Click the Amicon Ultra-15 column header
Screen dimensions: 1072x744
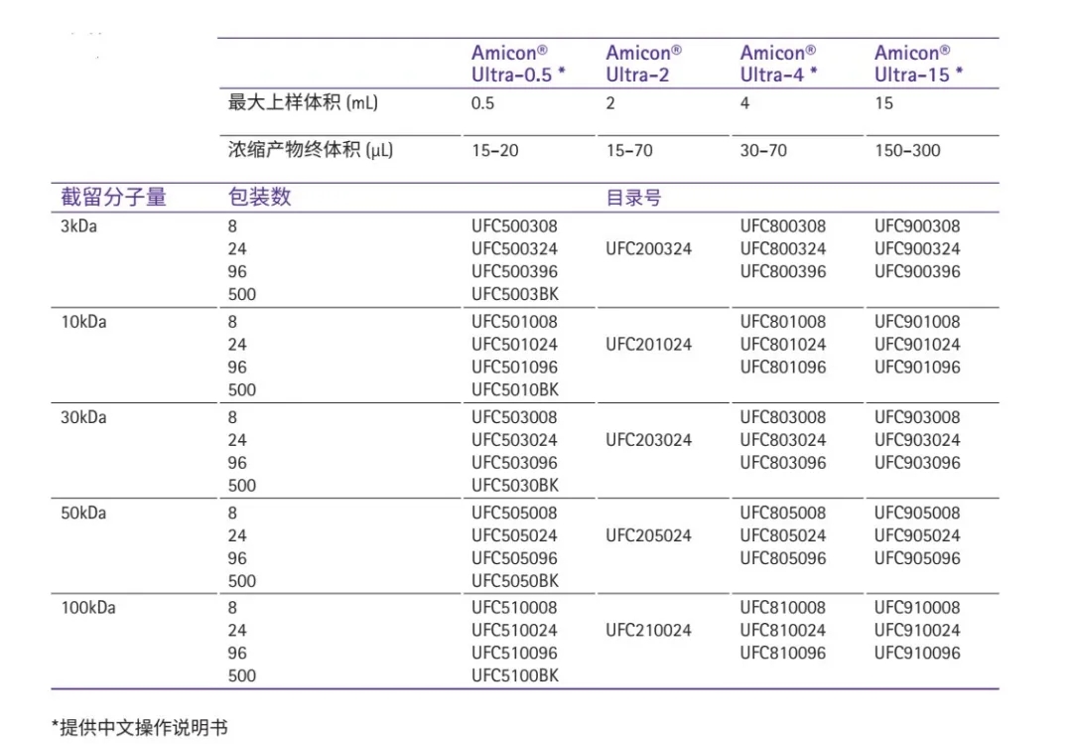(918, 64)
